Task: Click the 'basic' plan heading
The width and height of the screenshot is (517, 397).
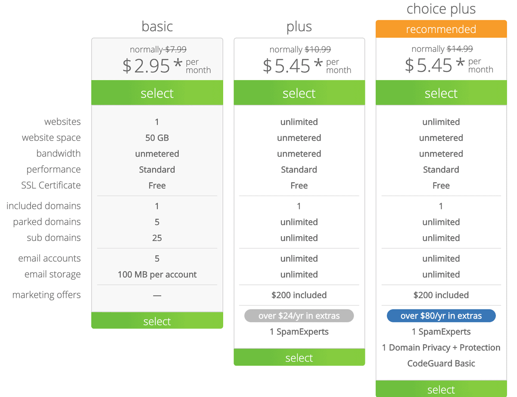Action: [x=157, y=26]
